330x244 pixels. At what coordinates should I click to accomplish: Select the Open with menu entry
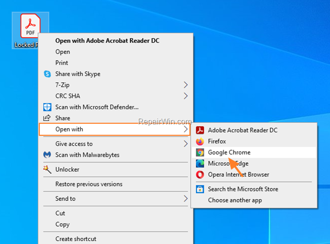tap(115, 129)
